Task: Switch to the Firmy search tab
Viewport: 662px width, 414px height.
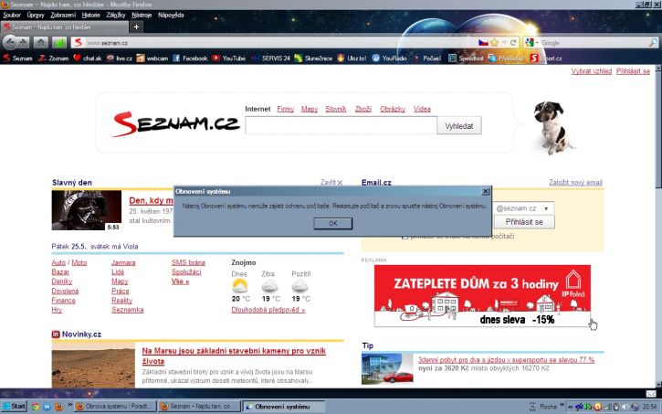Action: (286, 109)
